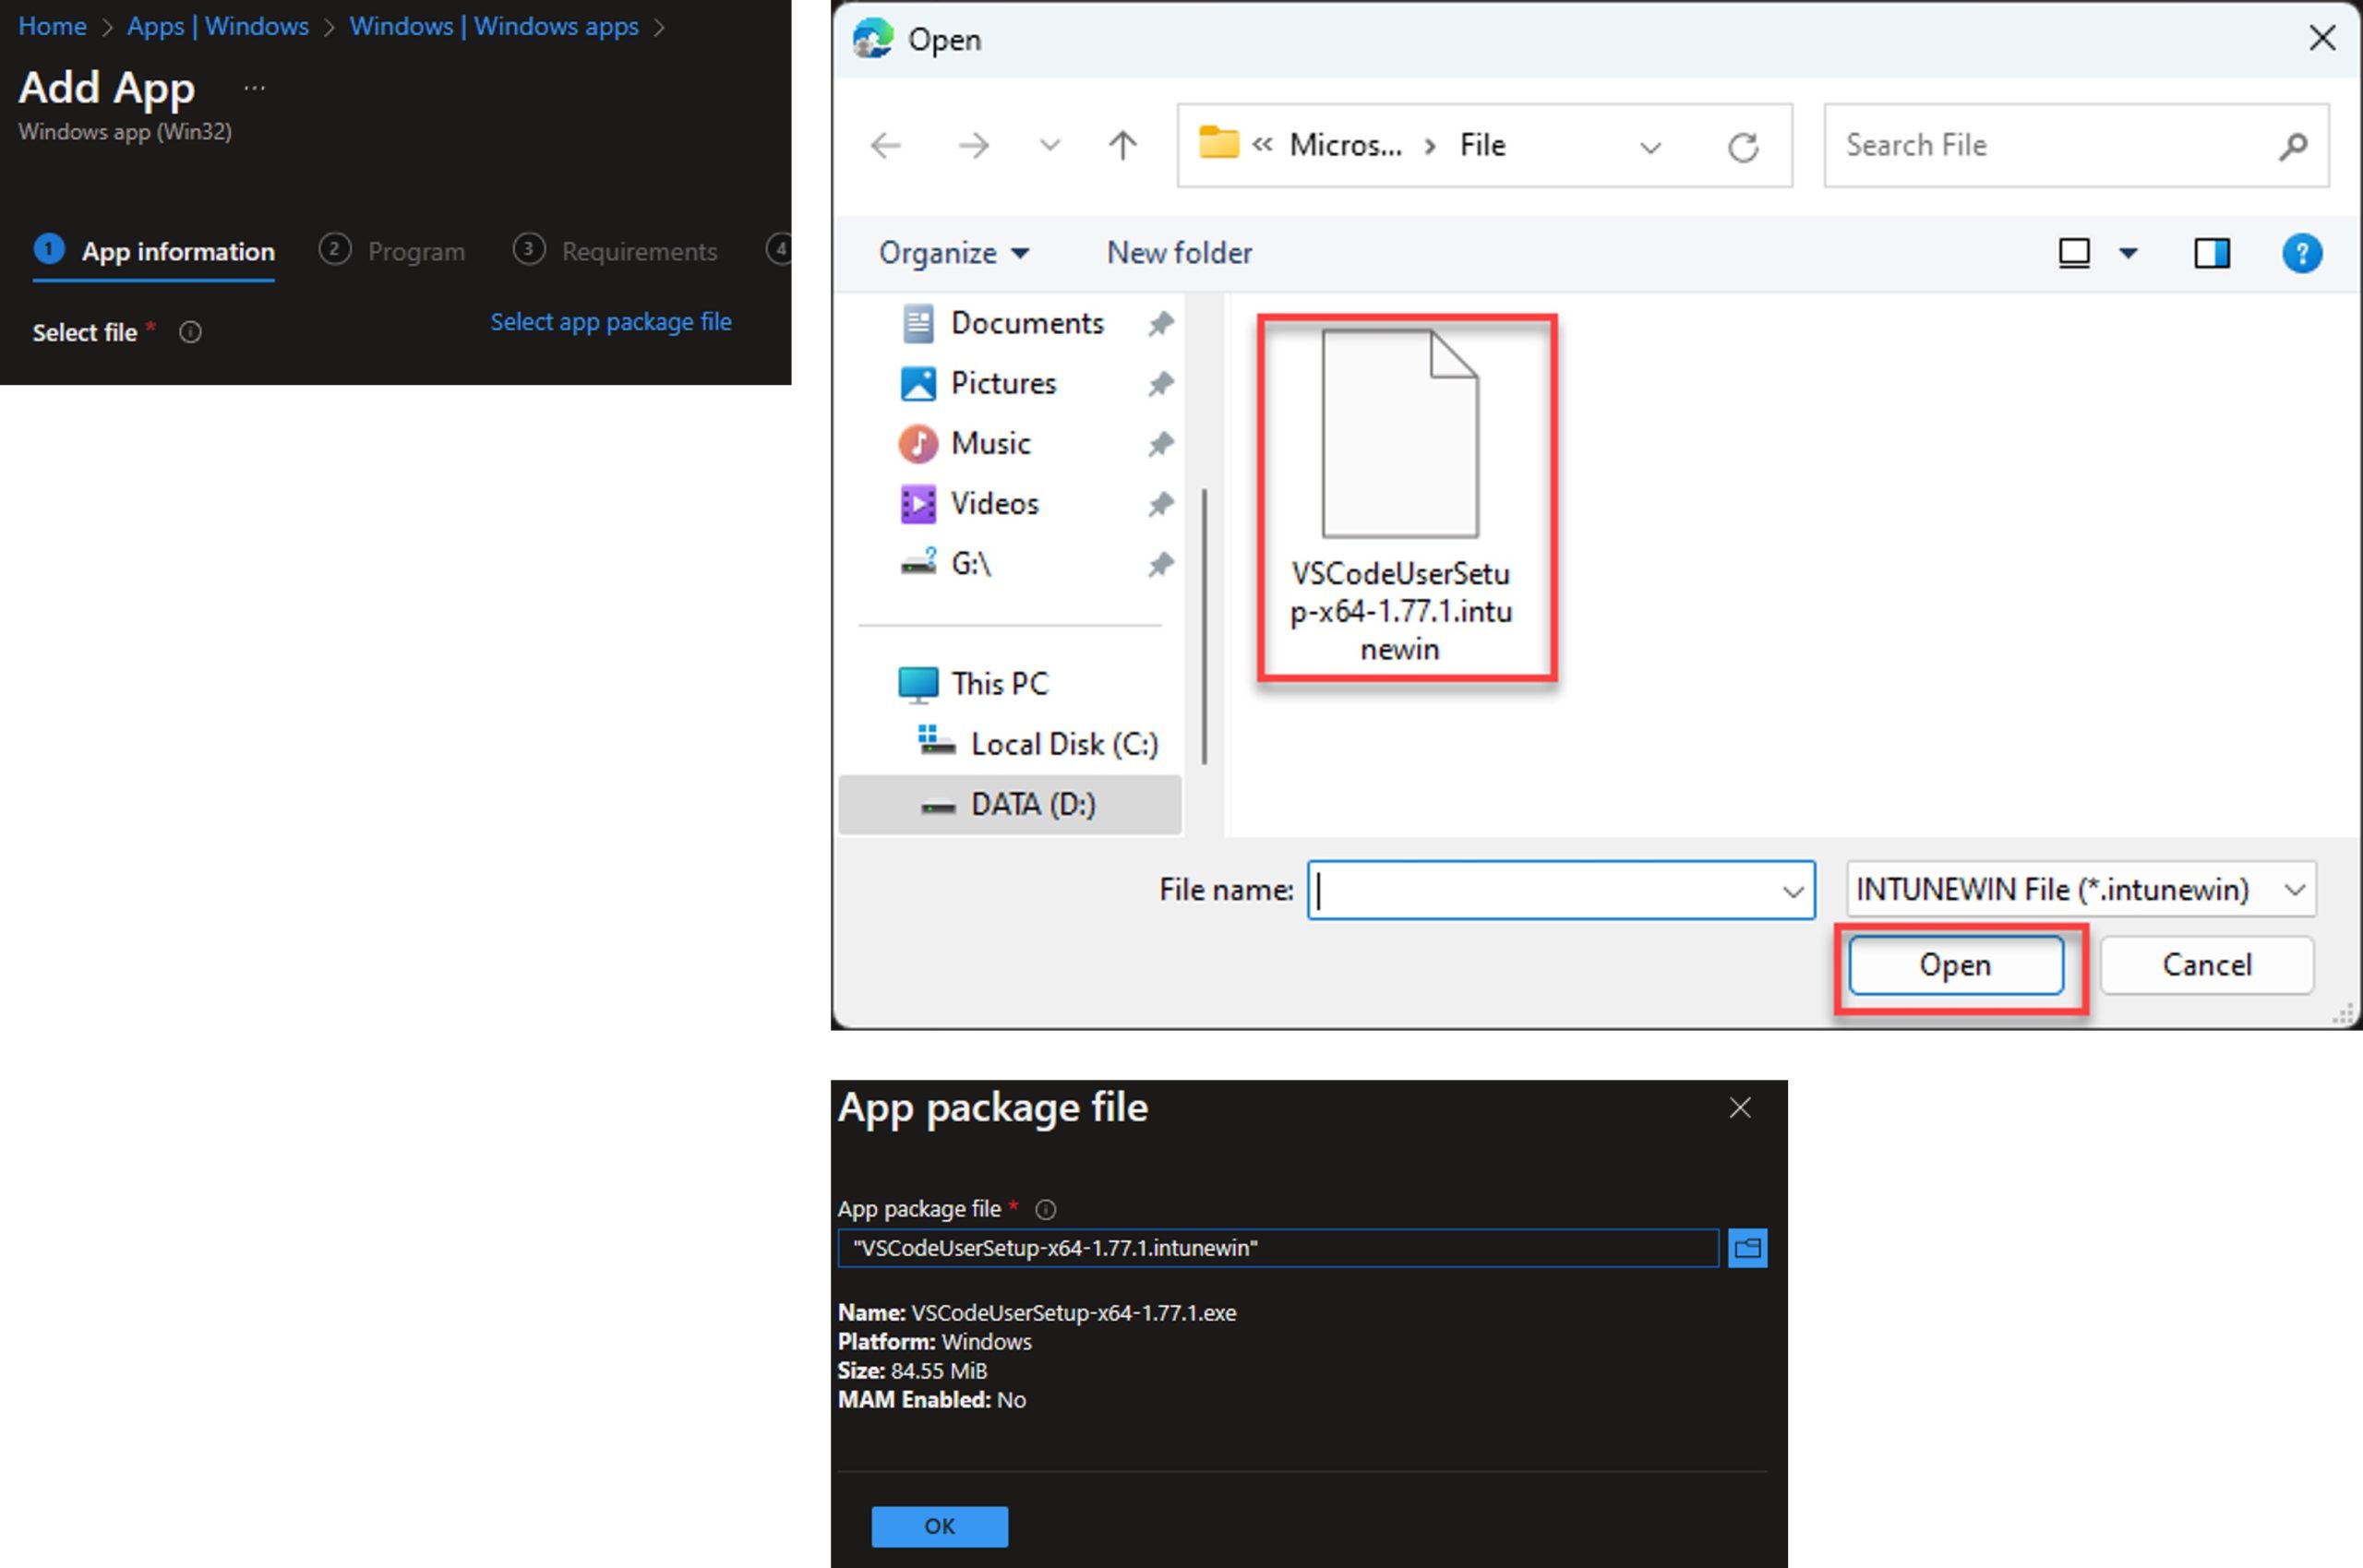Screen dimensions: 2363x1568
Task: Click the search magnifier in the Search File box
Action: 2294,146
